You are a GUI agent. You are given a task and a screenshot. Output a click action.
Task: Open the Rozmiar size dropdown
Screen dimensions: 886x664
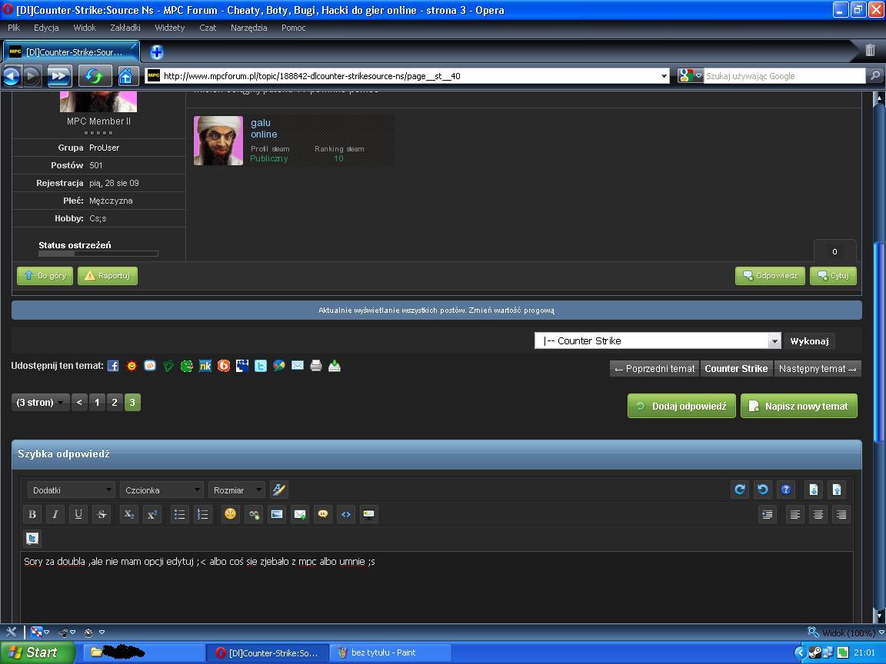click(x=236, y=490)
